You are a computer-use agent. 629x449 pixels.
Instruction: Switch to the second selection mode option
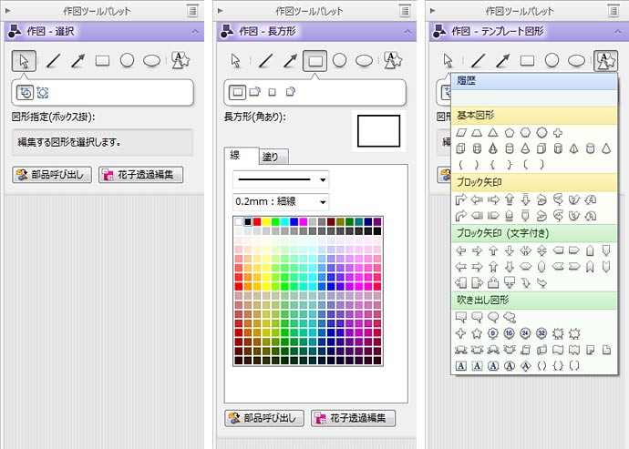click(x=42, y=92)
